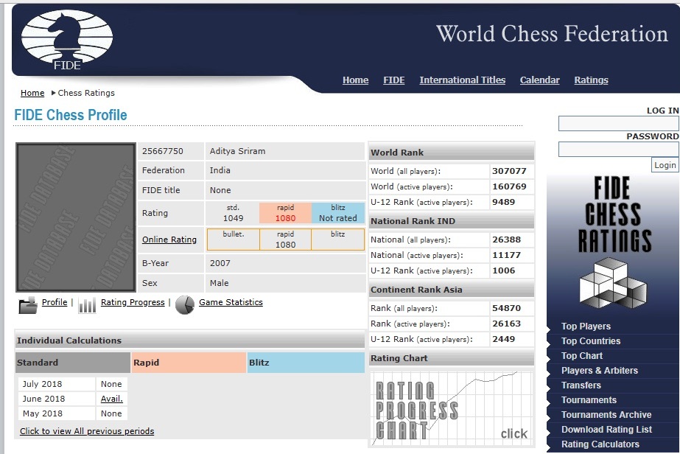Image resolution: width=680 pixels, height=454 pixels.
Task: Switch to the Blitz calculations tab
Action: click(305, 363)
